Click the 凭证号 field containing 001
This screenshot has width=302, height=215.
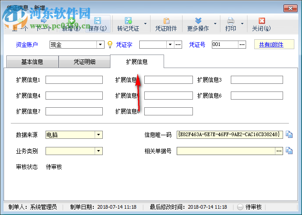(225, 45)
